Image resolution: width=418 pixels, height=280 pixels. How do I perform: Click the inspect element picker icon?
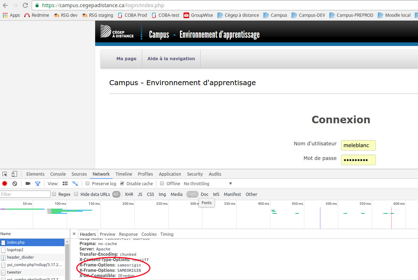click(5, 174)
